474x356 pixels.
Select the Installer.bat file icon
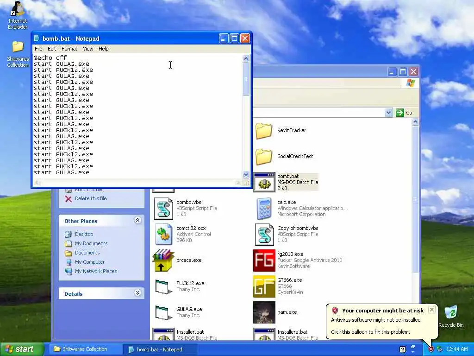coord(163,334)
